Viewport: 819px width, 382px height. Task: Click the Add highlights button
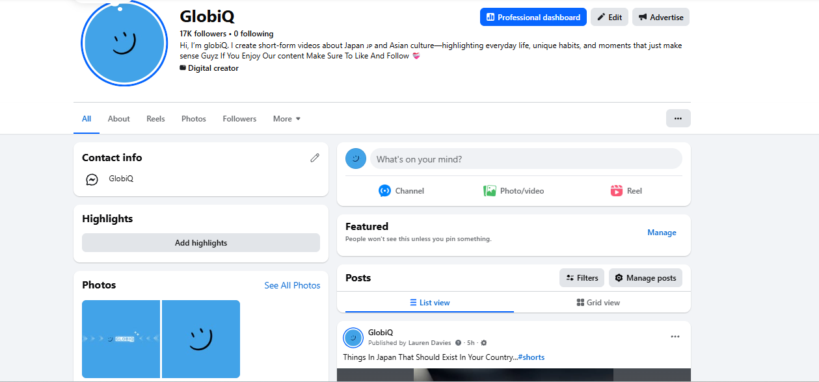(x=201, y=243)
